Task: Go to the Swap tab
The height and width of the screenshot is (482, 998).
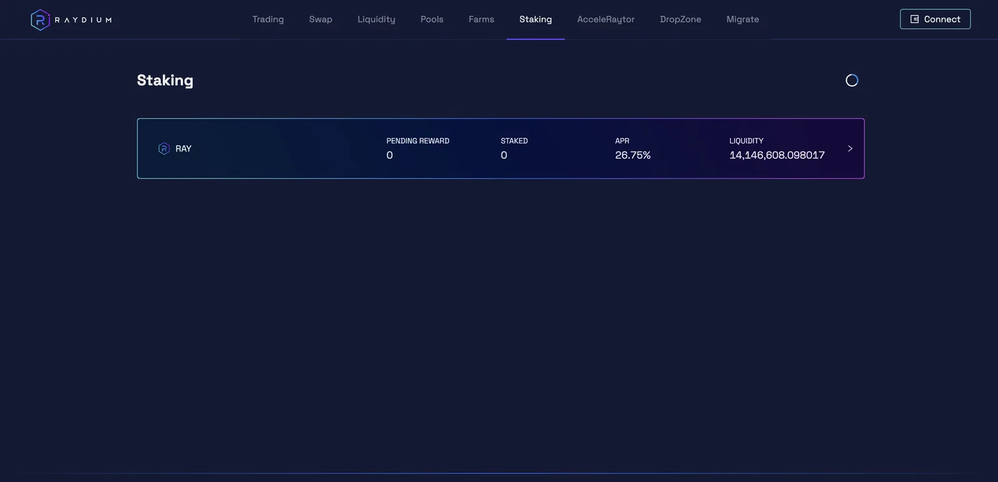Action: coord(321,19)
